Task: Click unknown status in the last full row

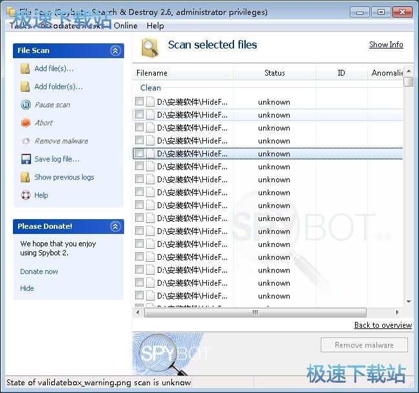Action: coord(274,296)
